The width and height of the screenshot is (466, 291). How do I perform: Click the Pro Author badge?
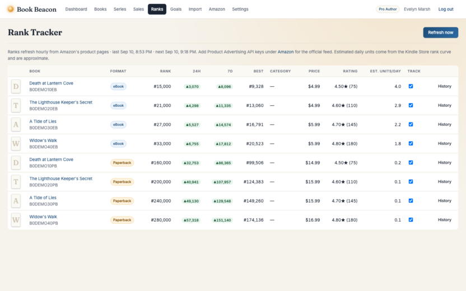point(388,9)
